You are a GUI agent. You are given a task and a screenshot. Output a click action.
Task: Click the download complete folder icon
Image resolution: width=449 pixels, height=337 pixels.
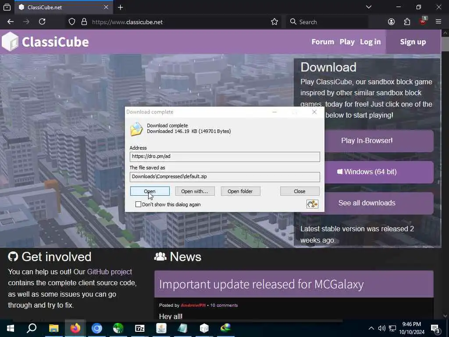point(136,129)
